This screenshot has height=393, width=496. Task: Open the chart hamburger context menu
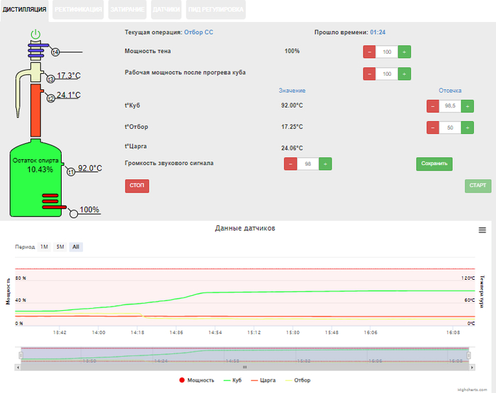[483, 230]
